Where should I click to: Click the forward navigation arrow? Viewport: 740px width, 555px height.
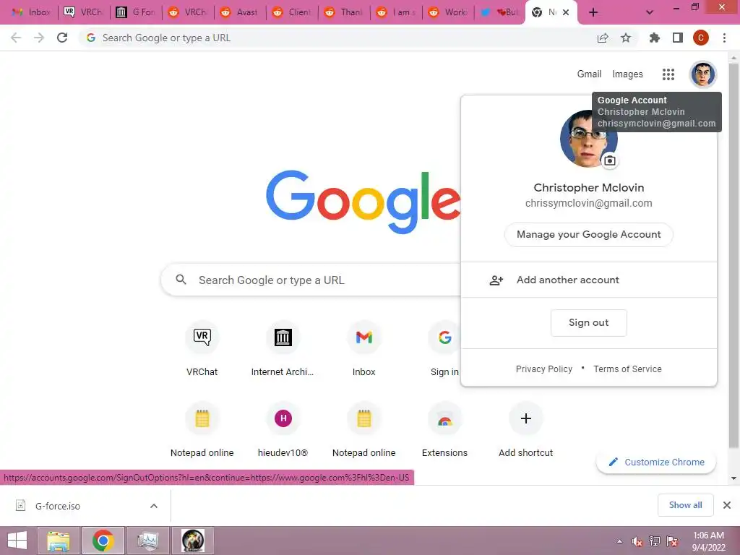tap(39, 38)
